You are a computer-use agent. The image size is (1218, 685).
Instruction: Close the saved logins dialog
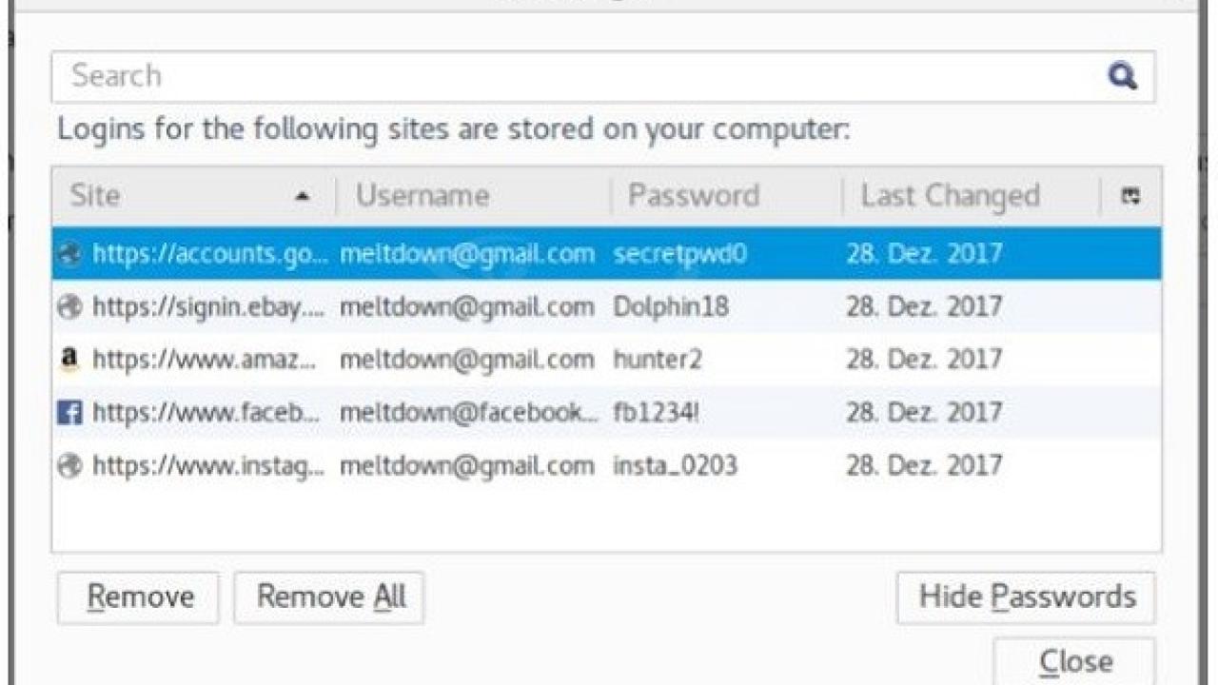pos(1075,660)
